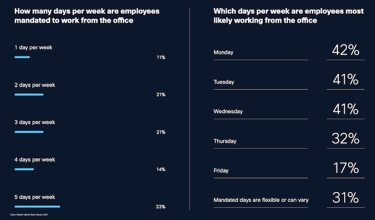Select the '5 days per week' label
Image resolution: width=375 pixels, height=220 pixels.
[35, 197]
